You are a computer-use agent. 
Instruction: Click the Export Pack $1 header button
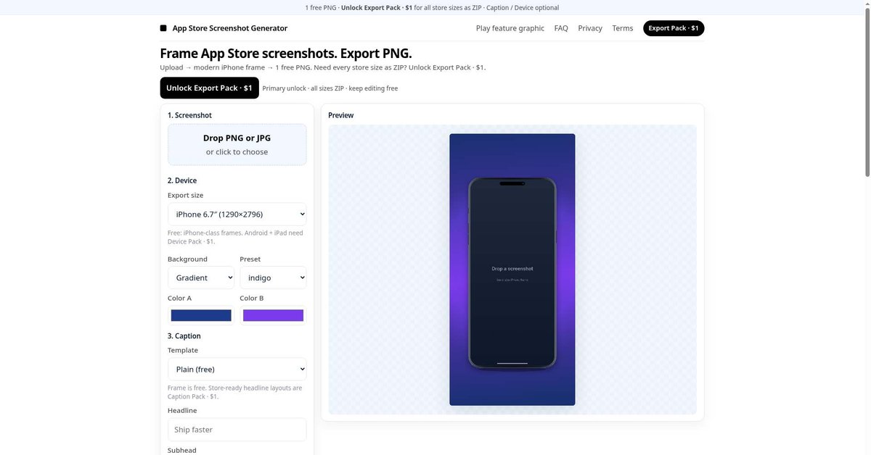click(674, 28)
